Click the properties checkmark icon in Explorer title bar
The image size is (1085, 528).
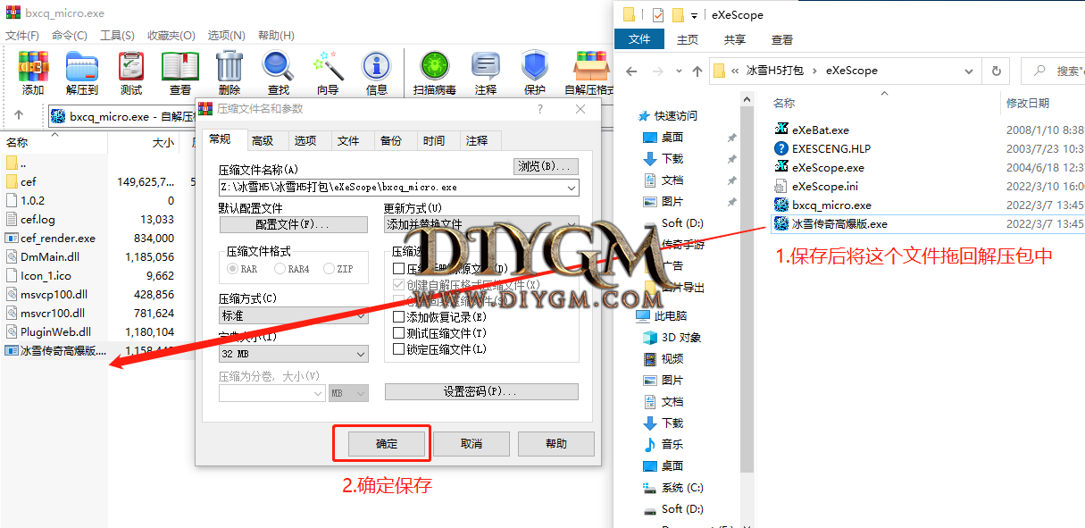[x=658, y=14]
